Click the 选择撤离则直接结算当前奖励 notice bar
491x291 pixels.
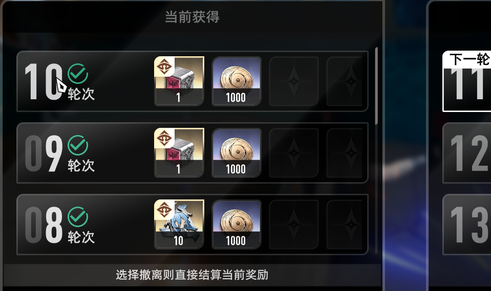pos(192,275)
